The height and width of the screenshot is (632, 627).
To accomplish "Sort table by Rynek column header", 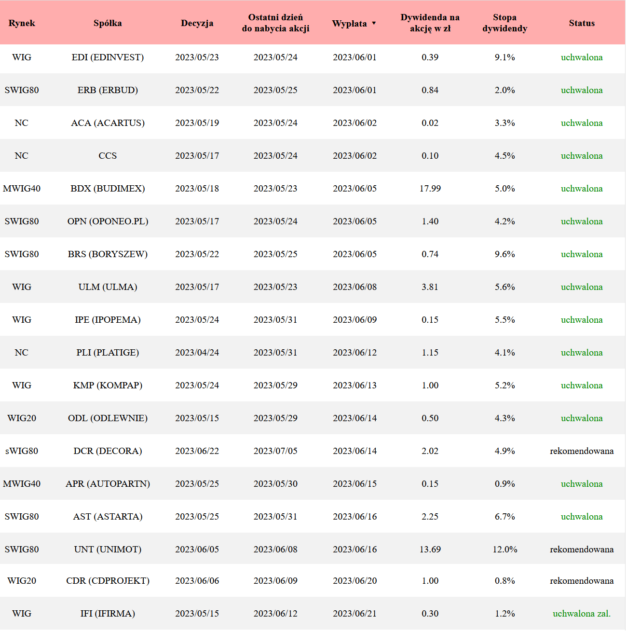I will click(x=22, y=23).
